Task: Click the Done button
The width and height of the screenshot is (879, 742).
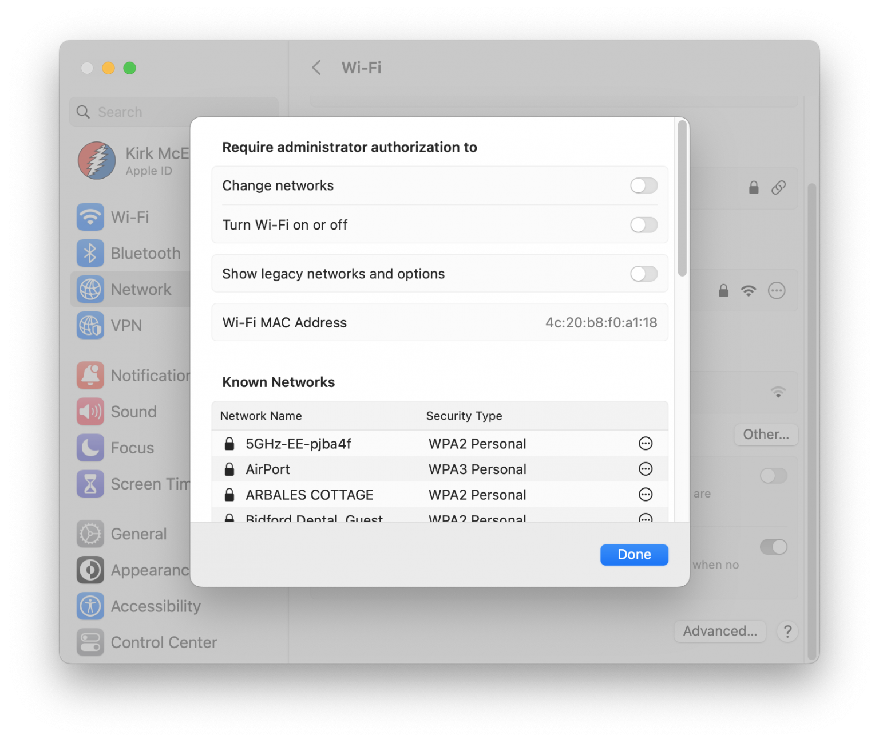Action: coord(633,554)
